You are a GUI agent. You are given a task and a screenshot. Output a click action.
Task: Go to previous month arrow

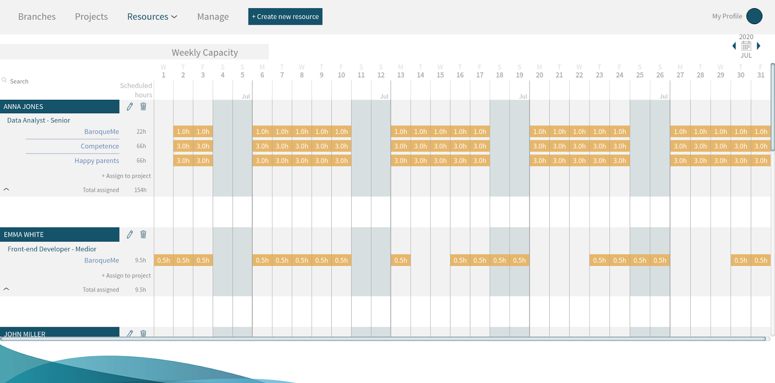pos(734,46)
